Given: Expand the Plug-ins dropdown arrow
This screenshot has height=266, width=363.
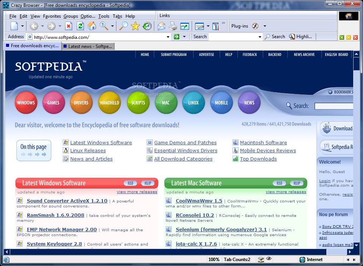Looking at the screenshot, I should 265,26.
